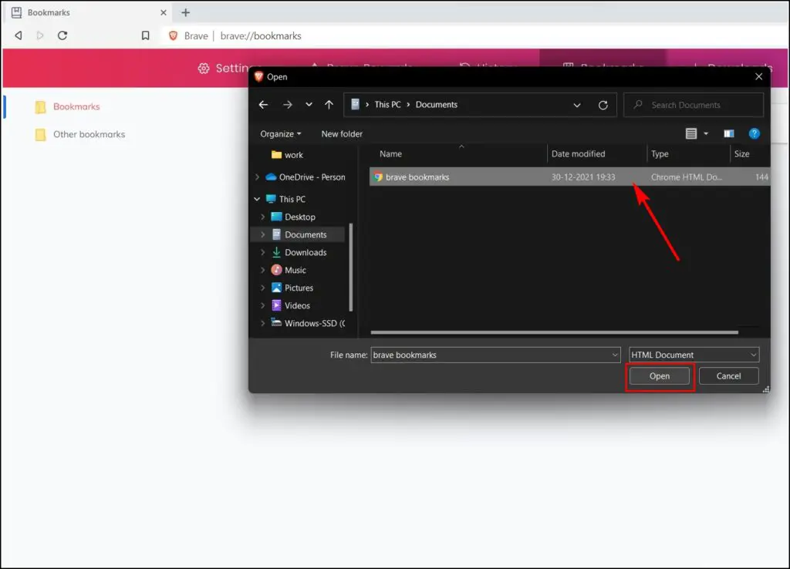Screen dimensions: 790x569
Task: Go forward in the Open dialog
Action: [288, 105]
